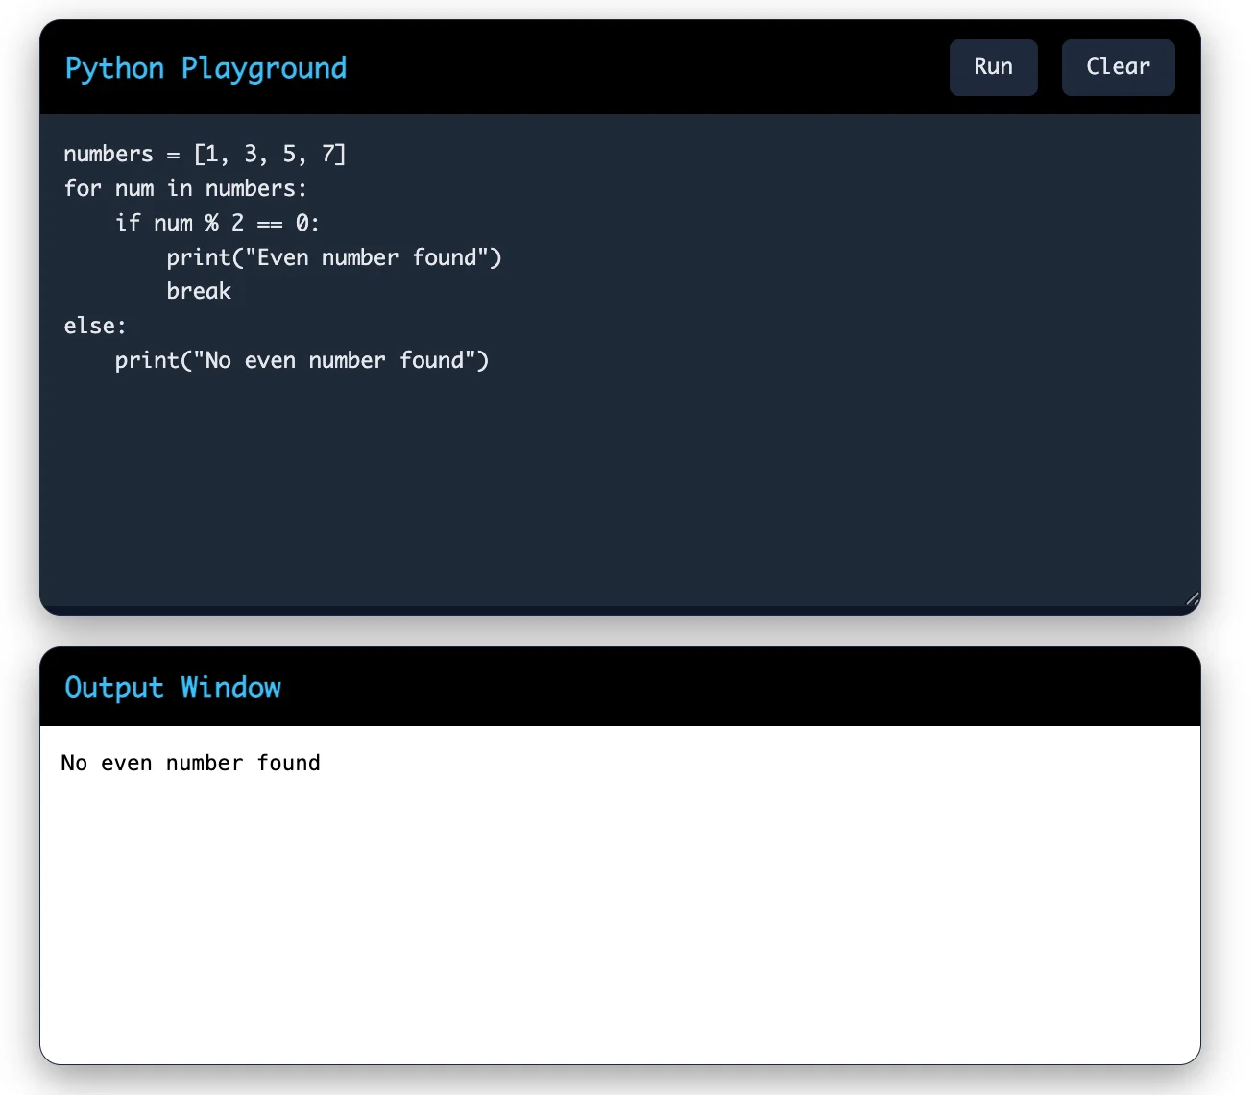The image size is (1256, 1095).
Task: Click the print("No even number found") line
Action: point(302,360)
